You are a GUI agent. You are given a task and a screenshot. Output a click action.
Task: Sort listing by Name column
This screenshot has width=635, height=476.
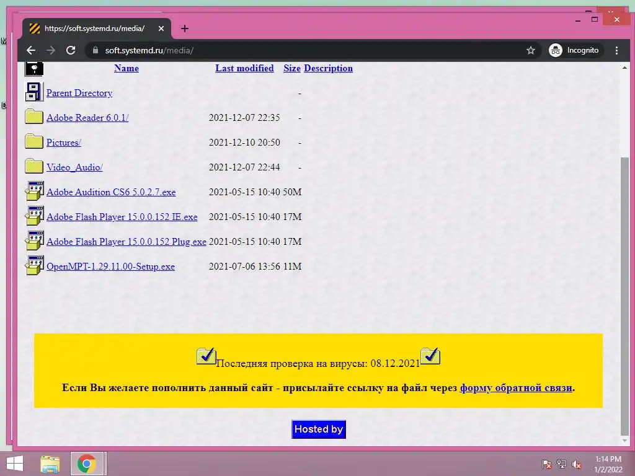pos(127,68)
